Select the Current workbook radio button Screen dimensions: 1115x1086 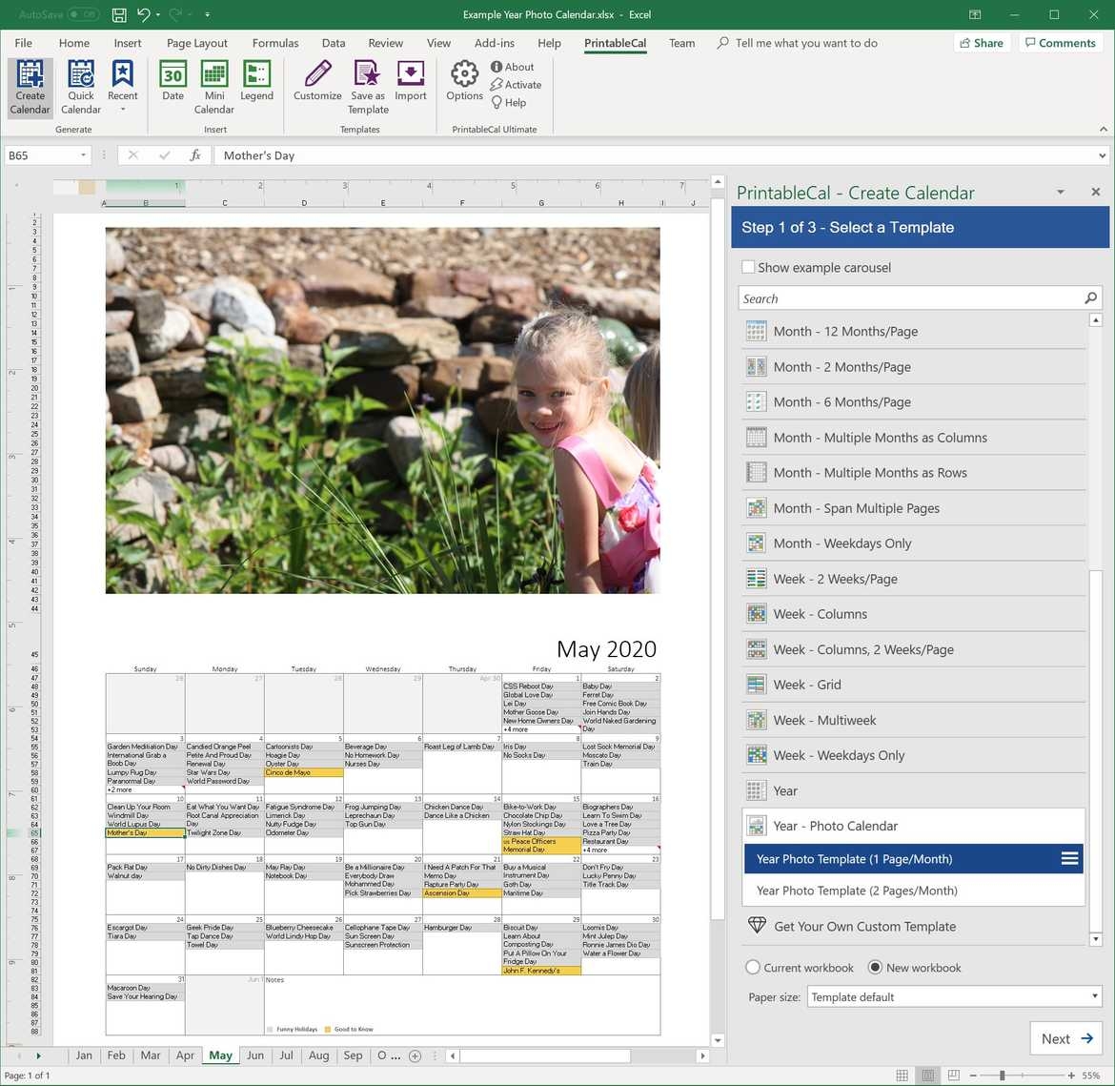coord(753,967)
